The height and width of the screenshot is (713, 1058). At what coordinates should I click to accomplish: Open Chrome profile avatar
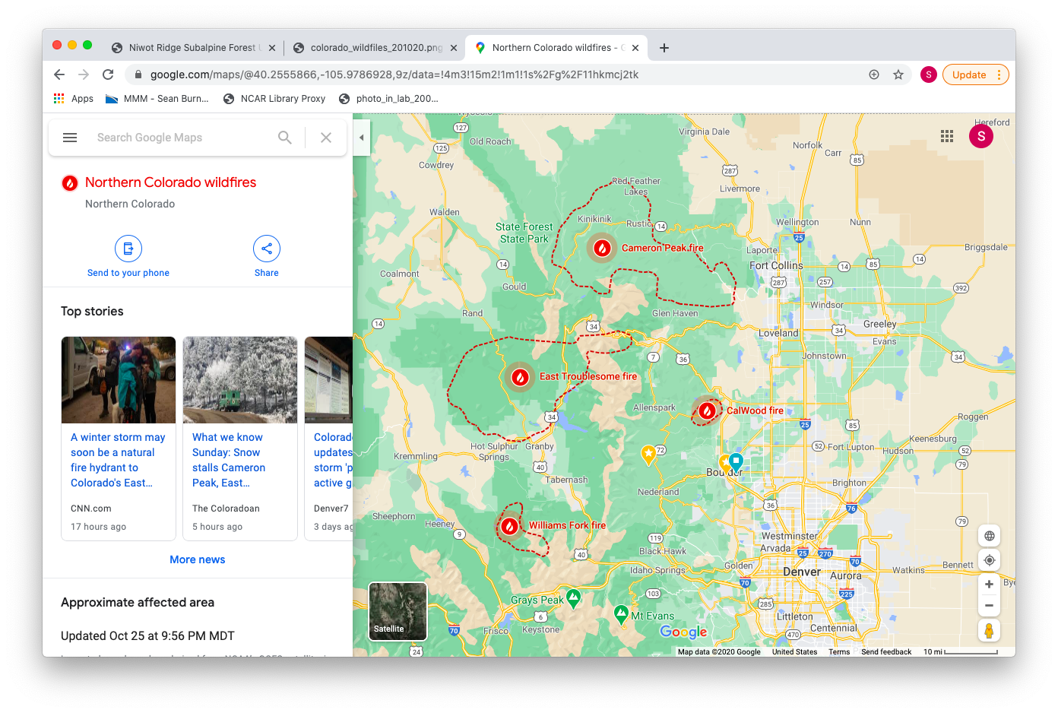point(928,74)
